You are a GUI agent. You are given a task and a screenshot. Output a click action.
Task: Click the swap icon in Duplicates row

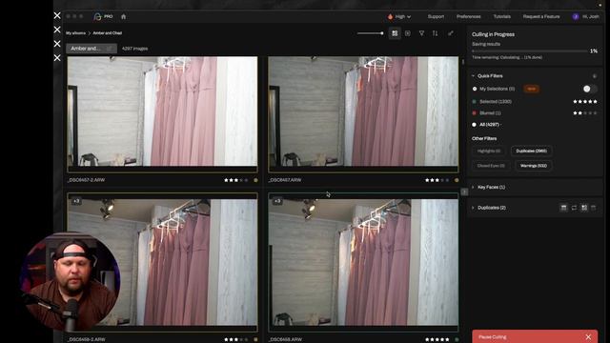574,208
